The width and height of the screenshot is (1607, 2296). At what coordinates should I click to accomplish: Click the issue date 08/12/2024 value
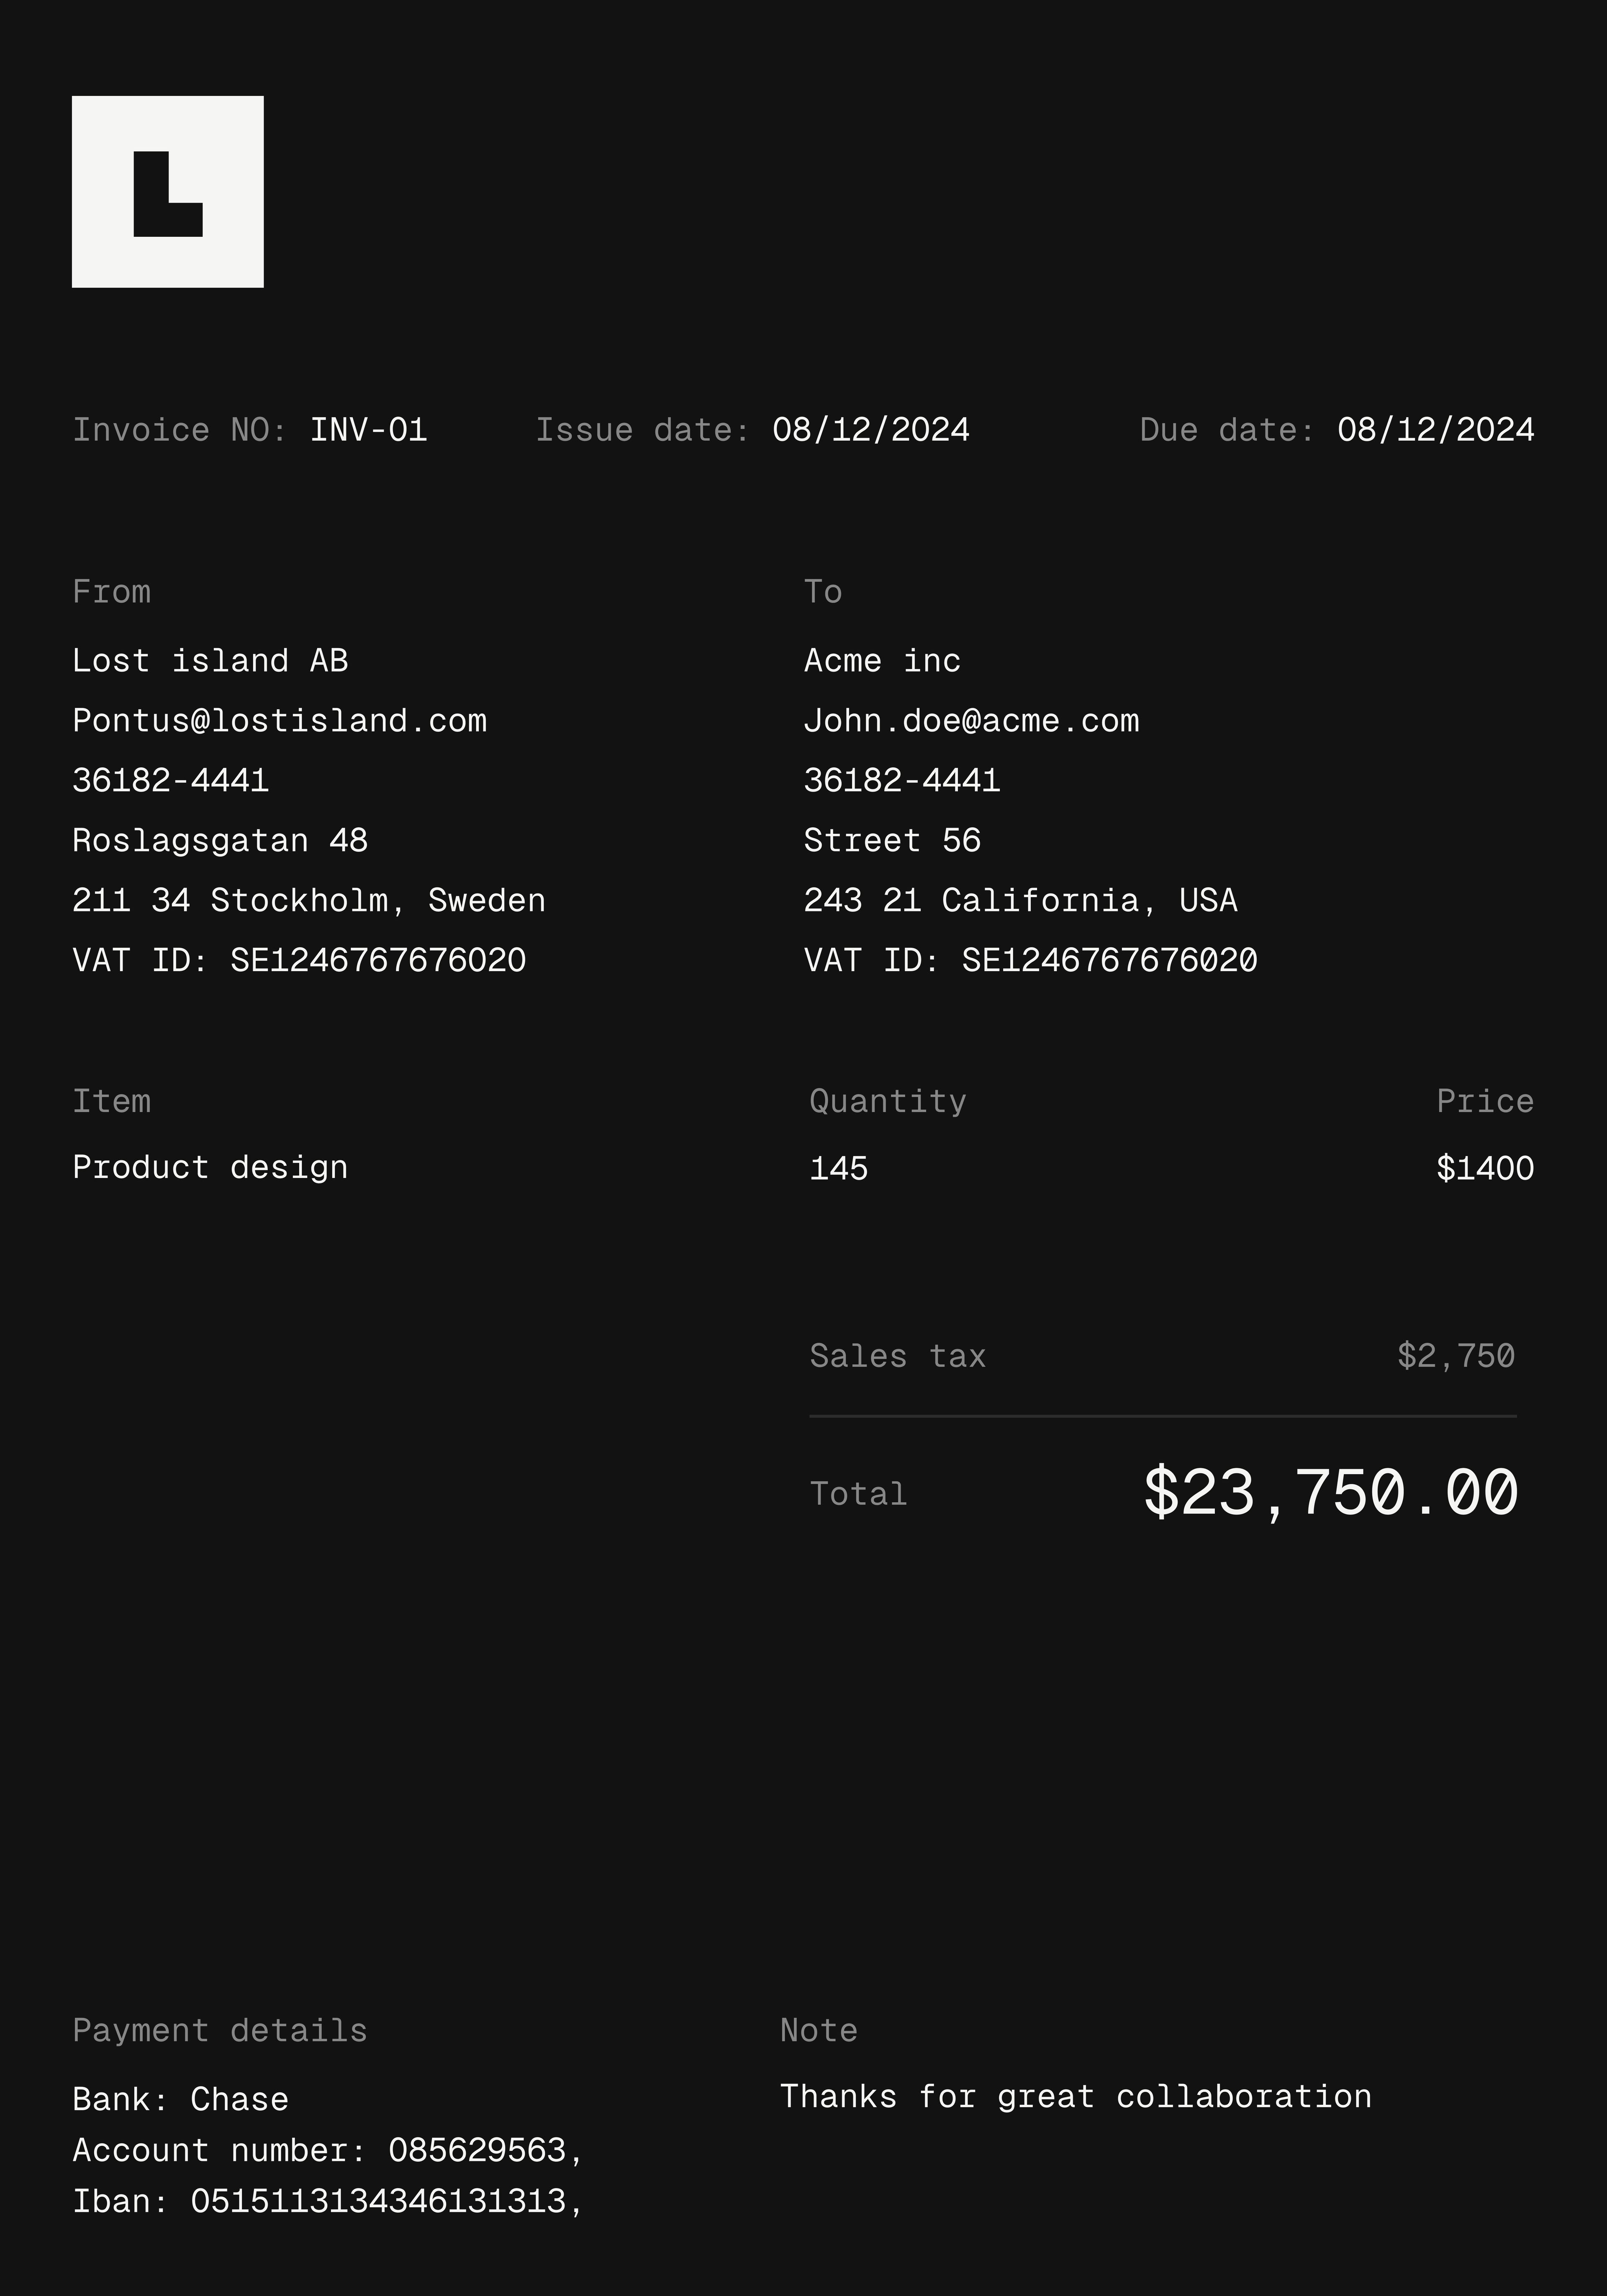click(871, 430)
